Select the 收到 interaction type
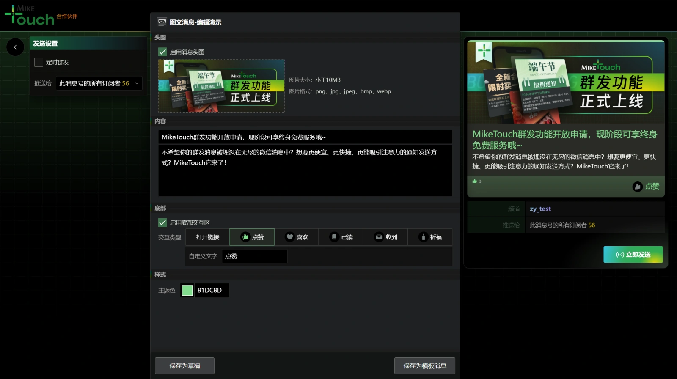Screen dimensions: 677x379 (385, 237)
